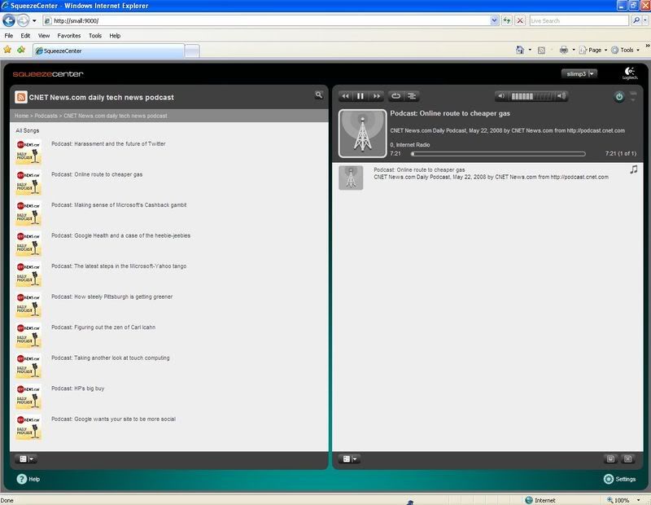Click the volume up speaker icon
Image resolution: width=651 pixels, height=505 pixels.
560,96
